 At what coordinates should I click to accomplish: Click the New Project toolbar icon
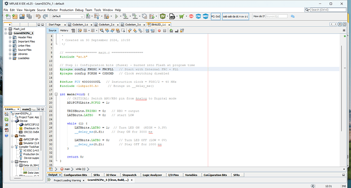[15, 16]
